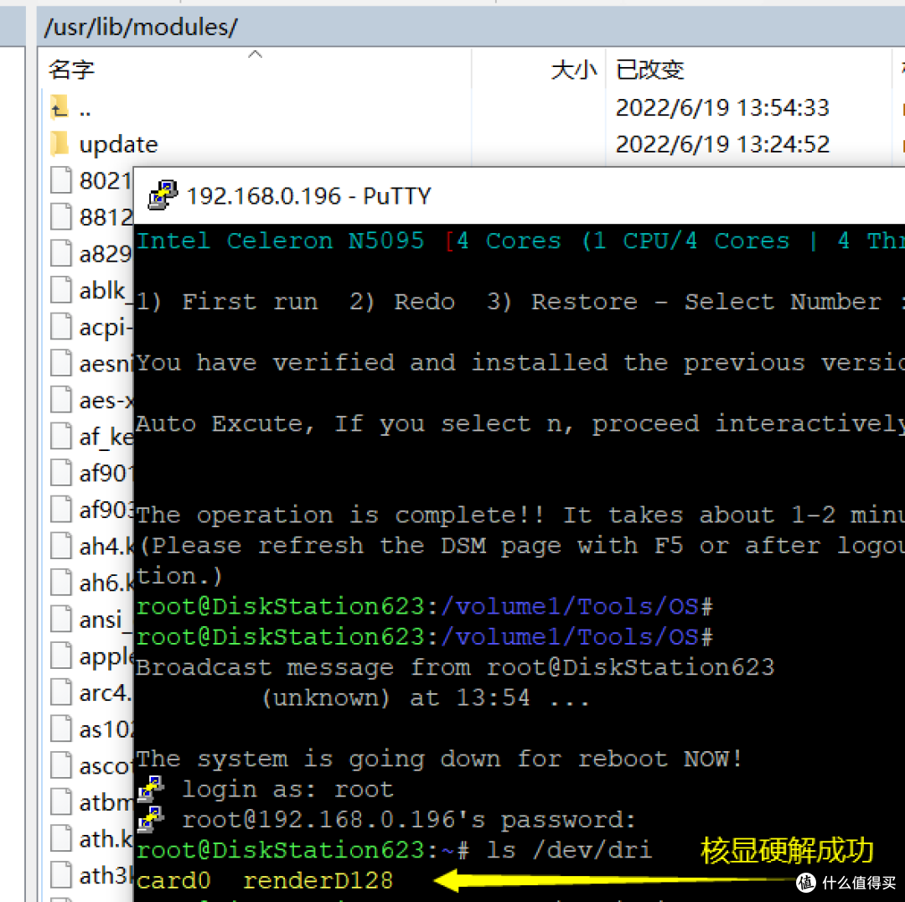Select file icon for the as102 entry
Image resolution: width=905 pixels, height=902 pixels.
pos(60,728)
